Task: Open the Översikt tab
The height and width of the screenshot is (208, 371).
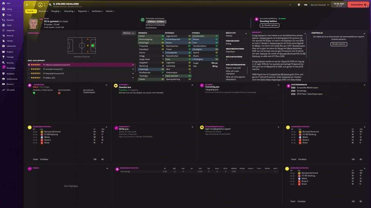Action: click(31, 11)
